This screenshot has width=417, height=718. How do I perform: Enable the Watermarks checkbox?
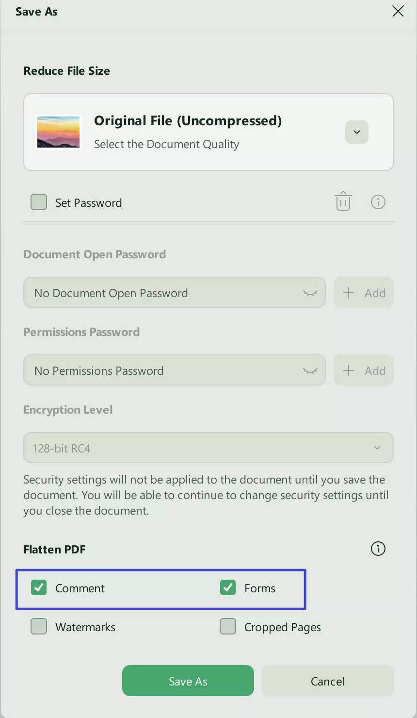[38, 626]
